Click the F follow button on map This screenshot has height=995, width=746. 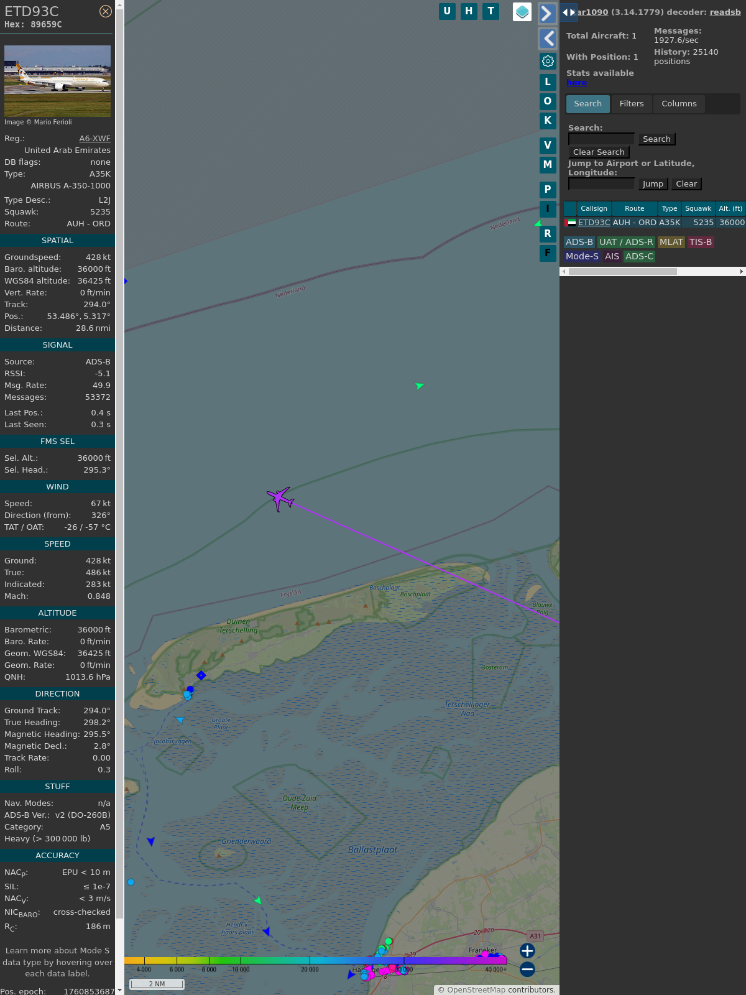click(548, 253)
